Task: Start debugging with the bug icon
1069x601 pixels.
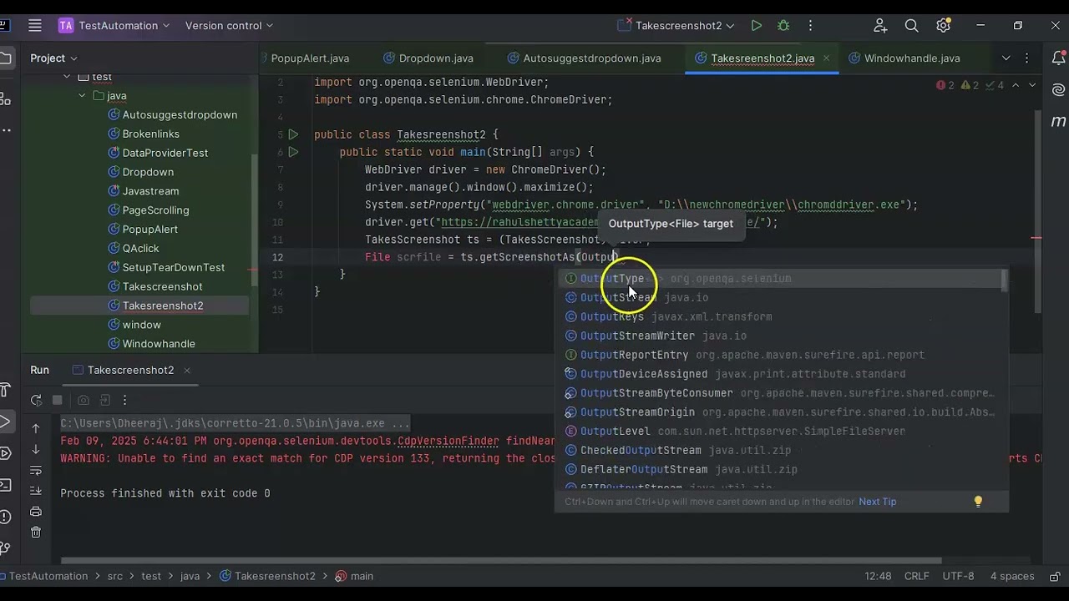Action: click(783, 26)
